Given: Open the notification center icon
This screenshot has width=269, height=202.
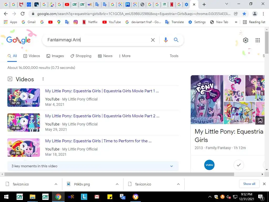Looking at the screenshot, I should 261,197.
